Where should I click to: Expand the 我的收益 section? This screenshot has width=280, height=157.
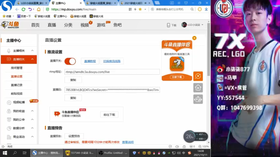[32, 111]
